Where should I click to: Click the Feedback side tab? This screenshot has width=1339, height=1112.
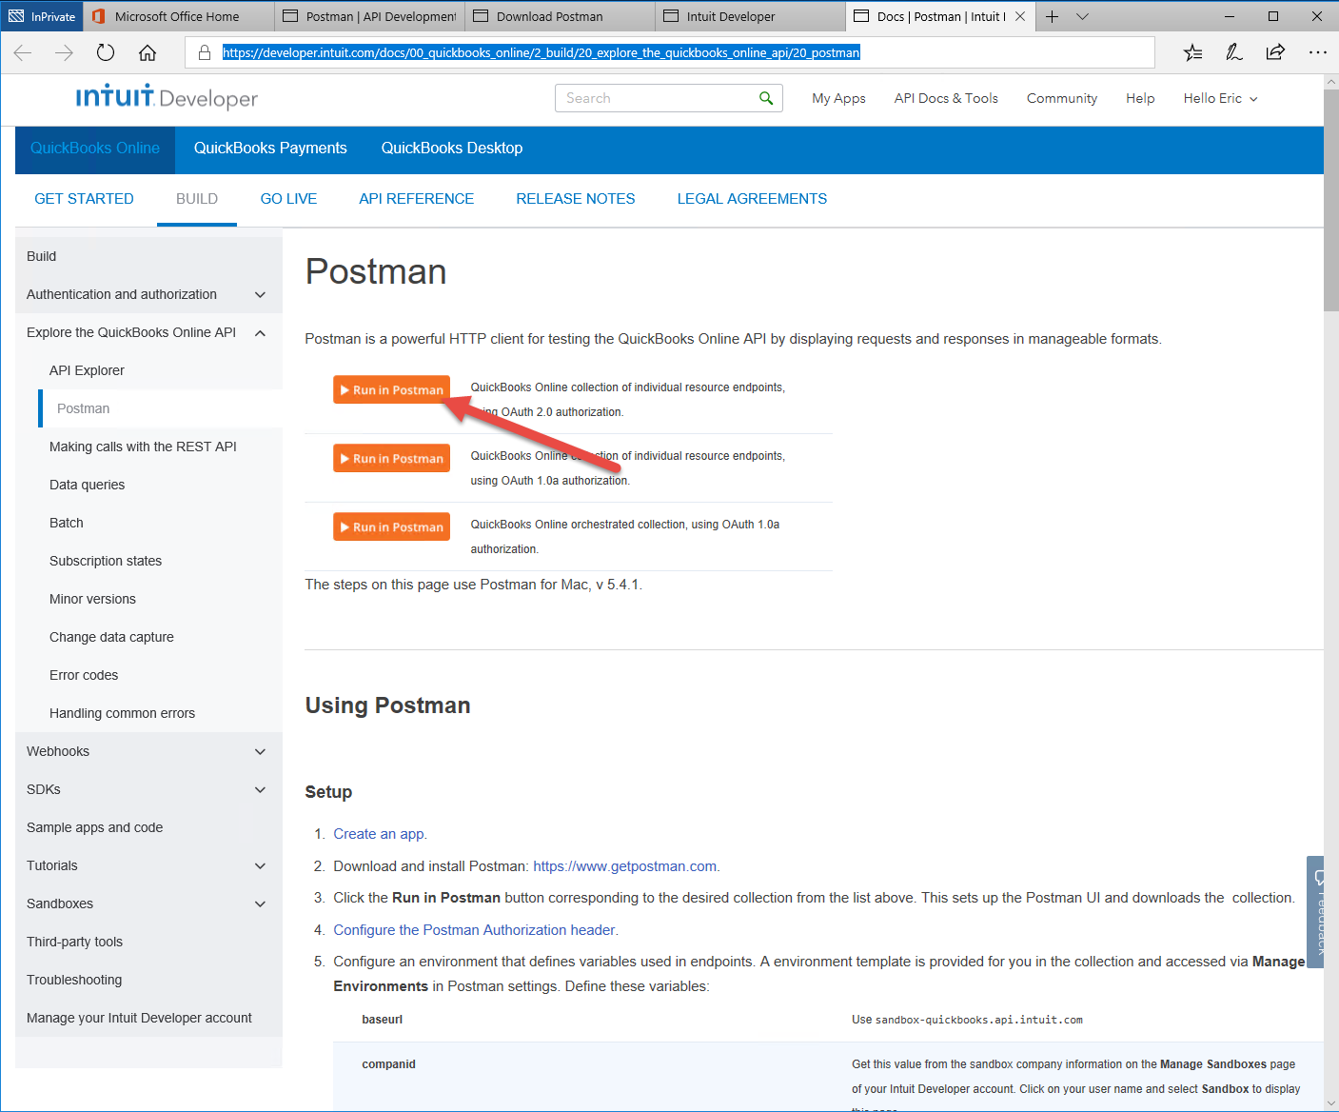click(x=1317, y=911)
